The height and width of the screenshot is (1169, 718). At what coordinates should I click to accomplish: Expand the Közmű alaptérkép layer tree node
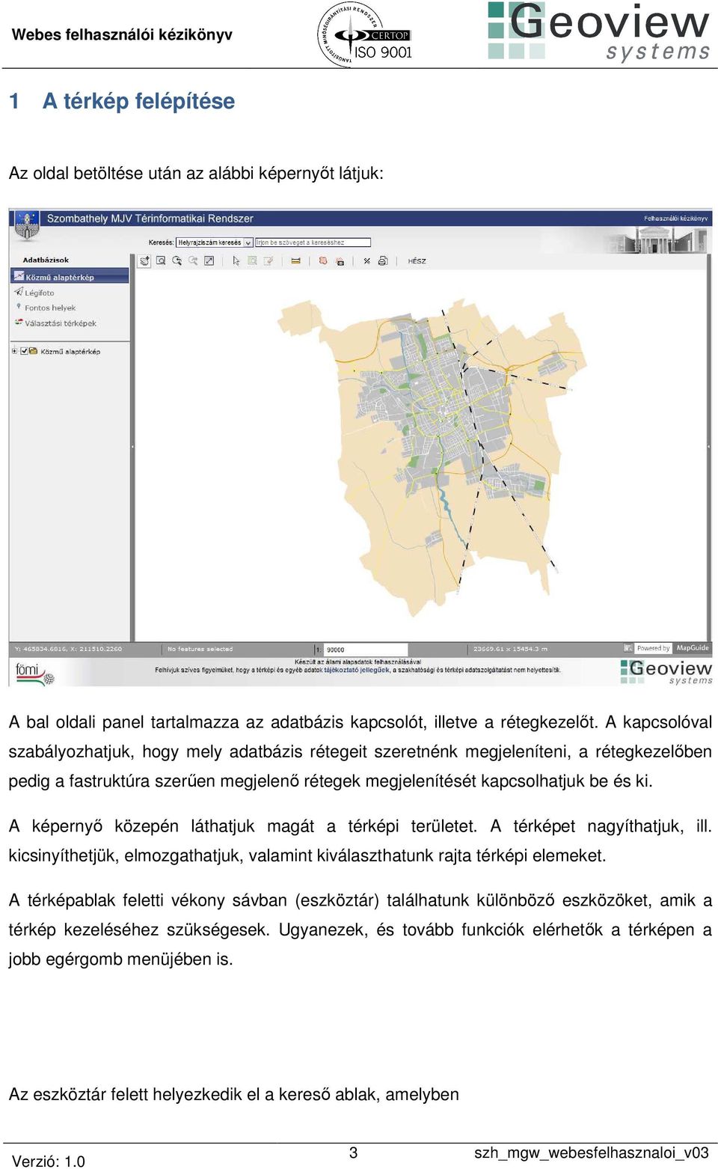coord(14,350)
